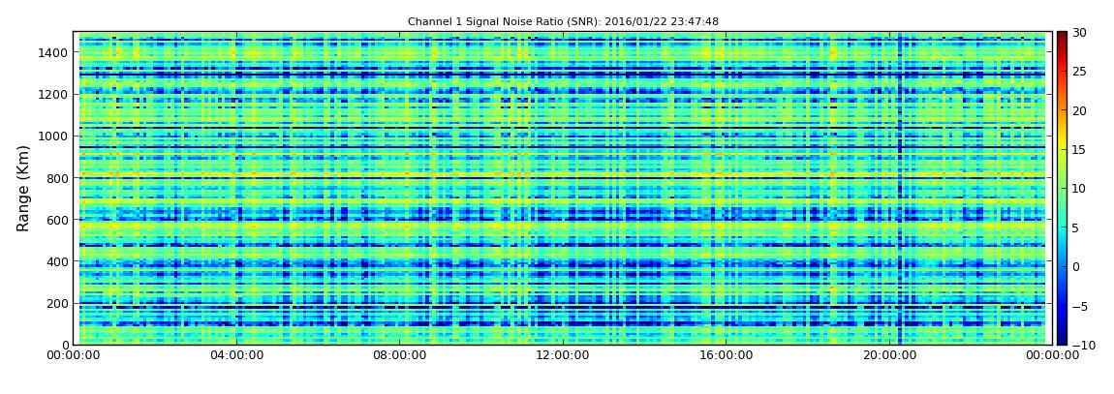Click the colorbar value 20

(x=1080, y=110)
